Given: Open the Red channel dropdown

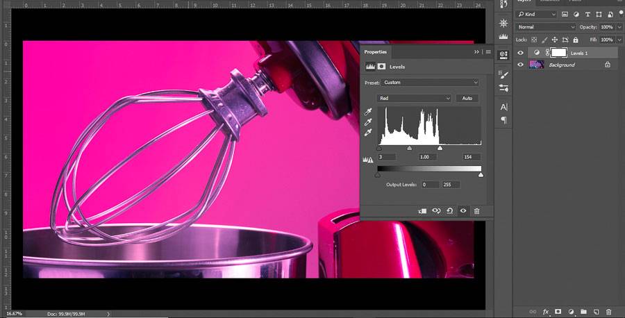Looking at the screenshot, I should coord(414,99).
